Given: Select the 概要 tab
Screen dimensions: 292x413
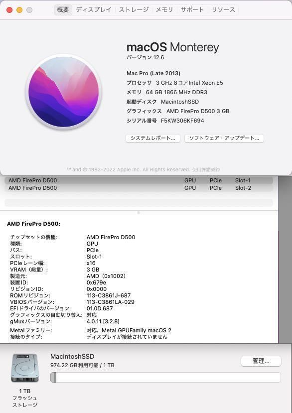Looking at the screenshot, I should [x=63, y=10].
